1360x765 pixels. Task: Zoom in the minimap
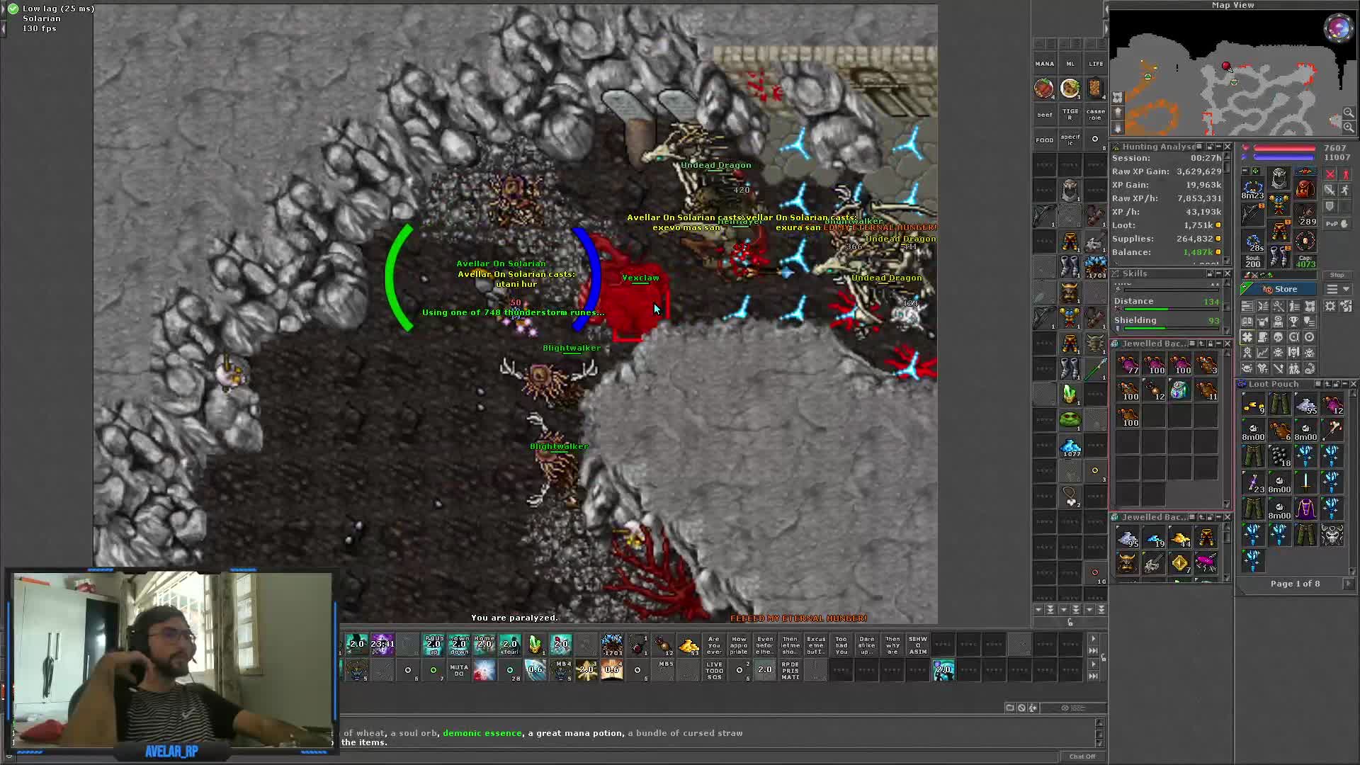pyautogui.click(x=1349, y=127)
